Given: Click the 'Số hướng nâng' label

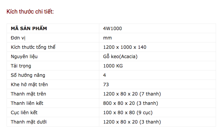Looking at the screenshot, I should click(x=28, y=75).
